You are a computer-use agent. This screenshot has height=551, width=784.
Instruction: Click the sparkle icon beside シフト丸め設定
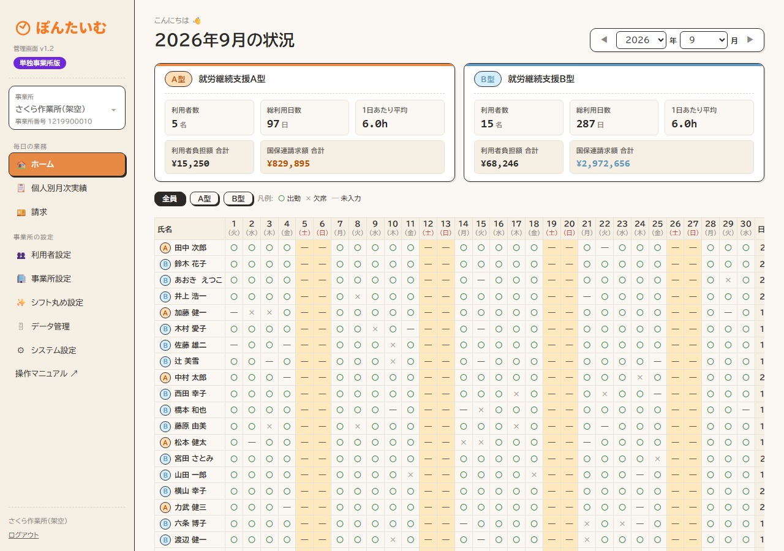tap(21, 303)
